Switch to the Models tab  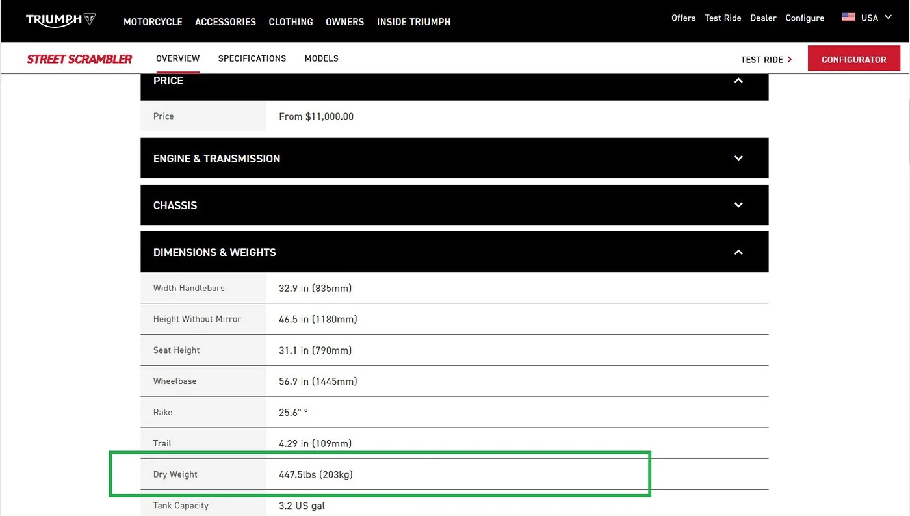tap(321, 58)
